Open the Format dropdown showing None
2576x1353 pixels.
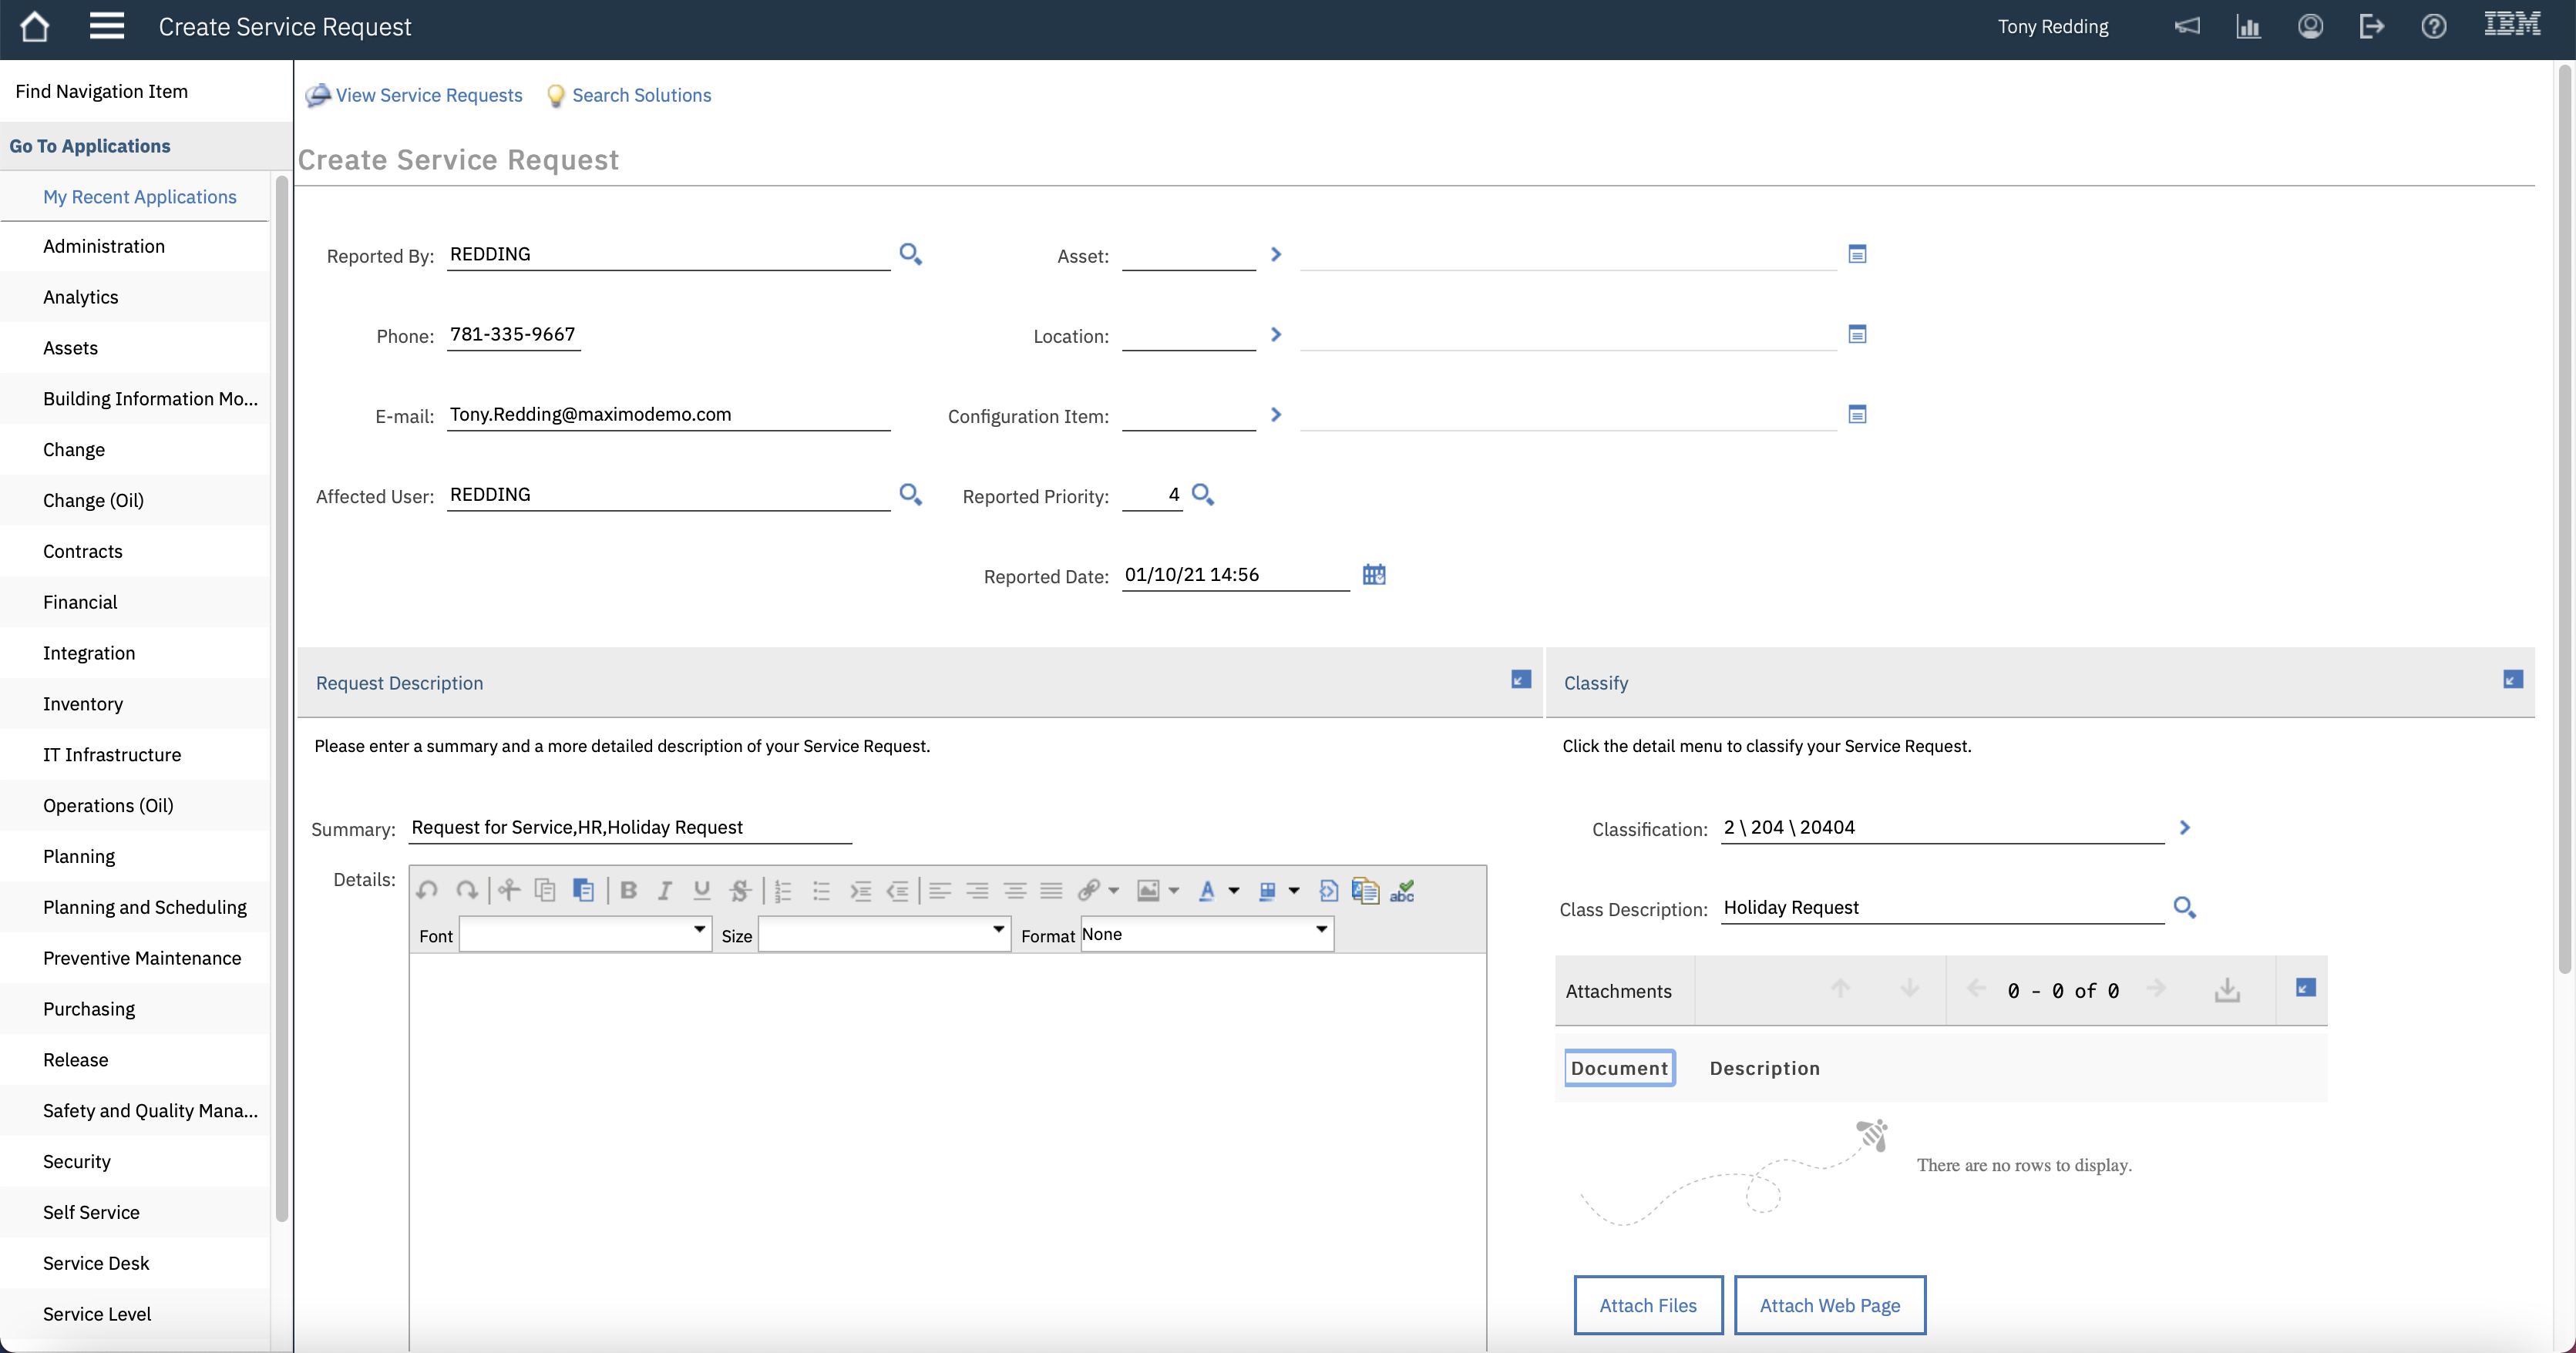click(1207, 935)
